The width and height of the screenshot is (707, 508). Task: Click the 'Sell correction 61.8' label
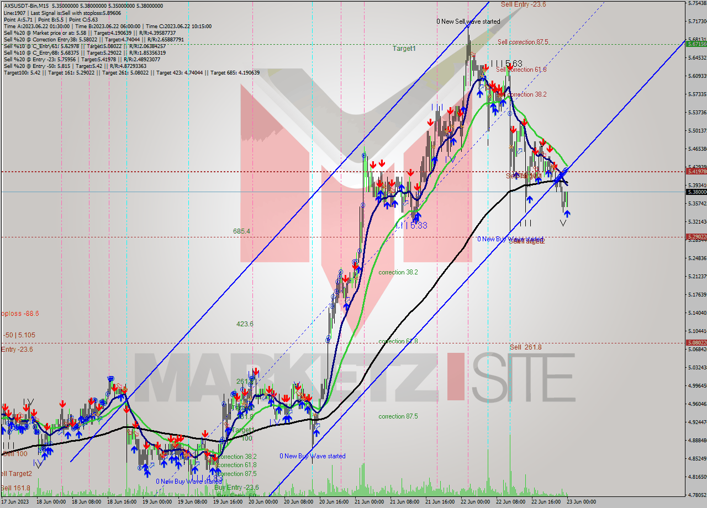pyautogui.click(x=521, y=70)
